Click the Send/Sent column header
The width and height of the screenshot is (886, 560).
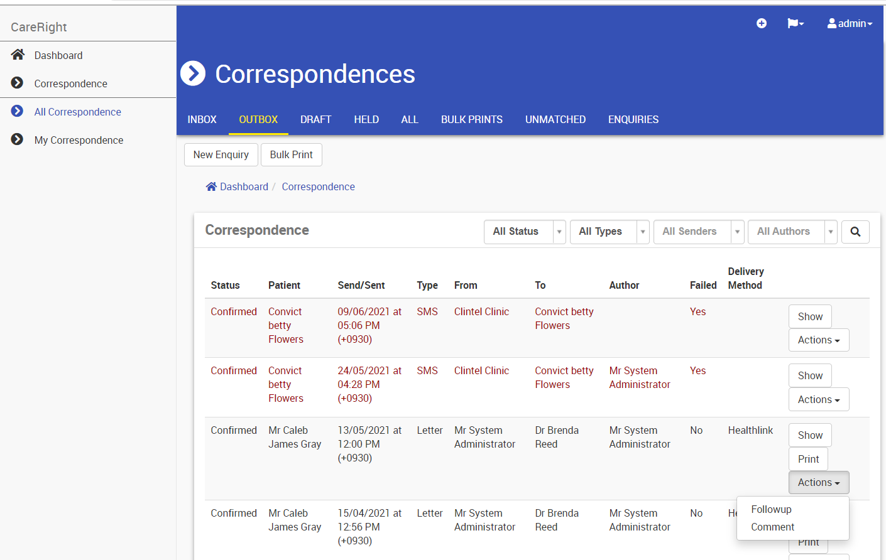361,285
